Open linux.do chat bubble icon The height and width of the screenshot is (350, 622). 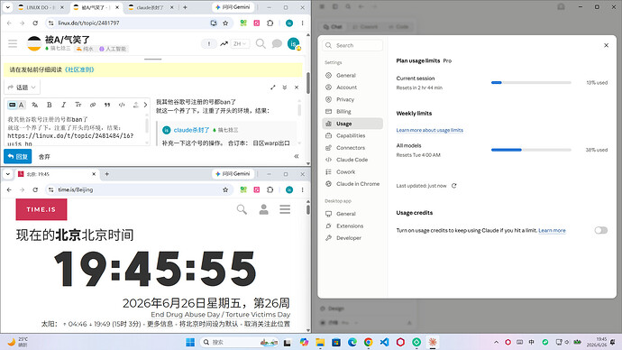(x=277, y=43)
